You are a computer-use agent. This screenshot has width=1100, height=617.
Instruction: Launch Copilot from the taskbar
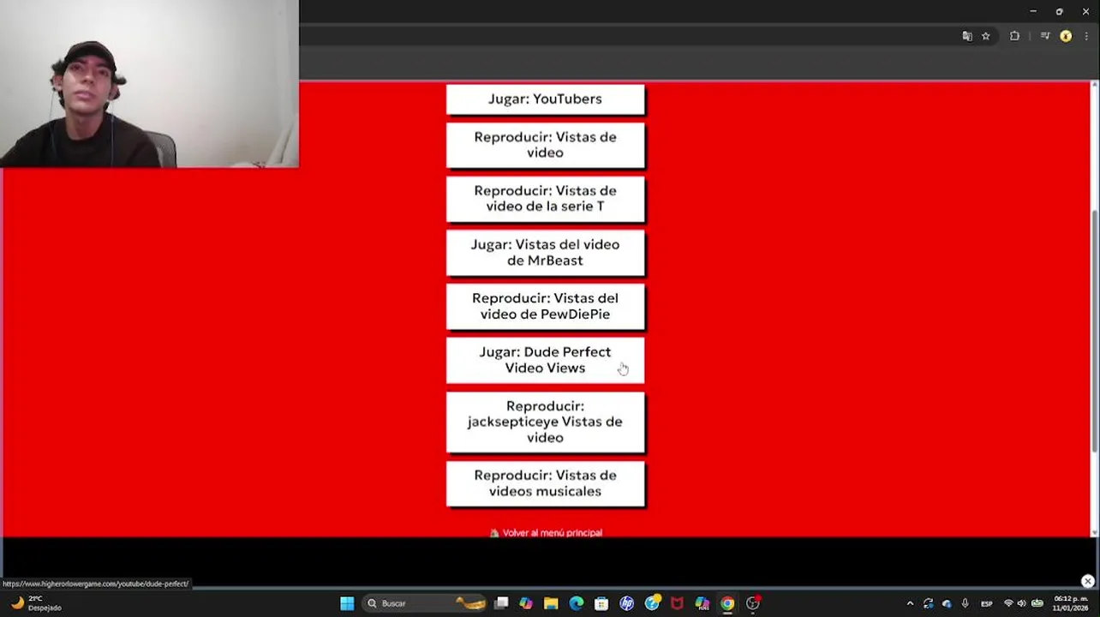tap(526, 603)
